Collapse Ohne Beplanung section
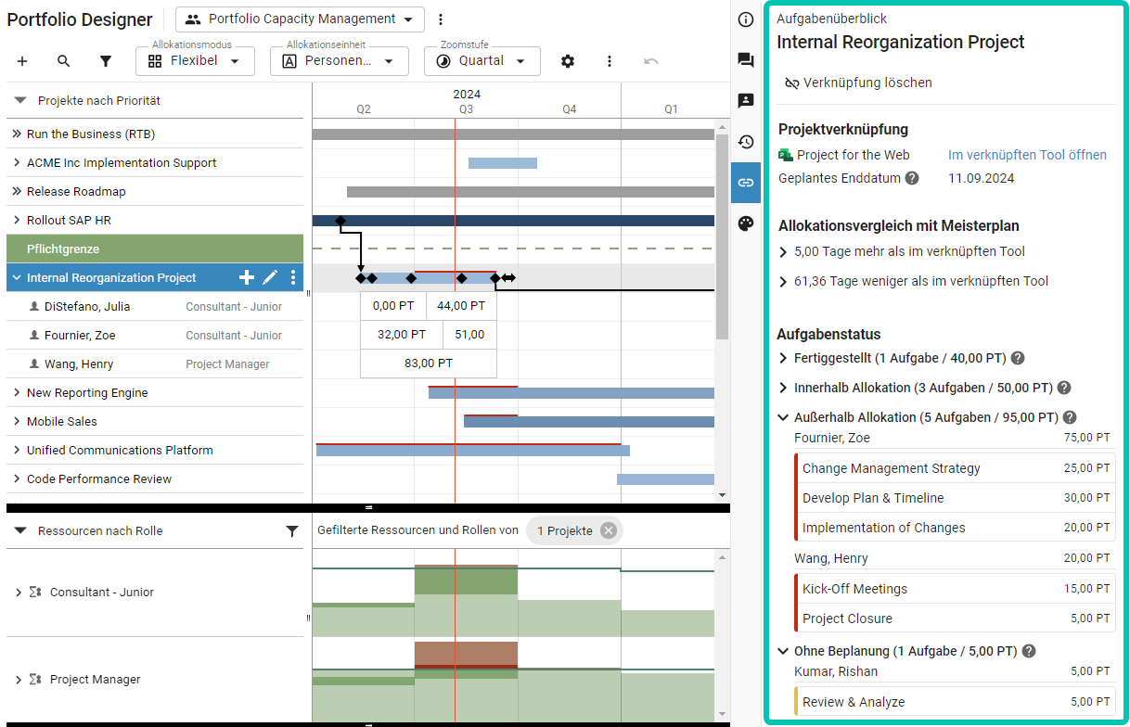Screen dimensions: 1130x727 [x=784, y=651]
